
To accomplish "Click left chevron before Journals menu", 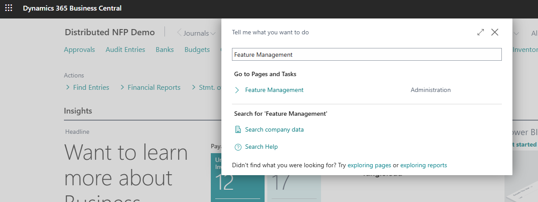I will tap(179, 33).
